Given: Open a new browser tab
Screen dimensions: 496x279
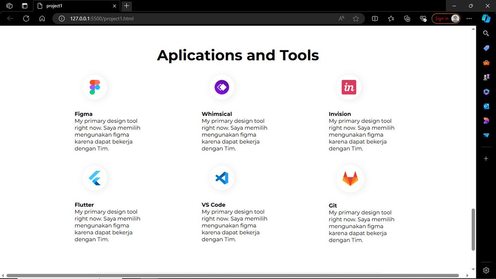Looking at the screenshot, I should 126,6.
